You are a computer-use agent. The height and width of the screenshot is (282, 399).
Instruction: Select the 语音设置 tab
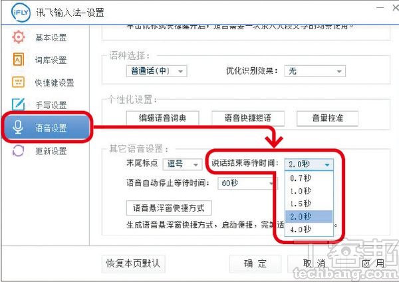click(x=47, y=127)
